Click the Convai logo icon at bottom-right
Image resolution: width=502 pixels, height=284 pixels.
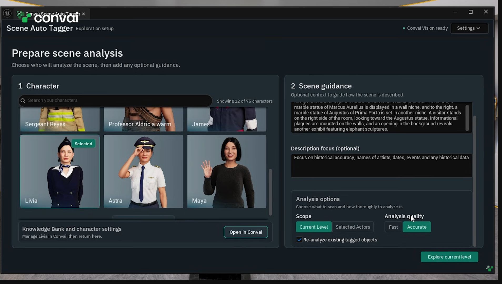coord(490,268)
